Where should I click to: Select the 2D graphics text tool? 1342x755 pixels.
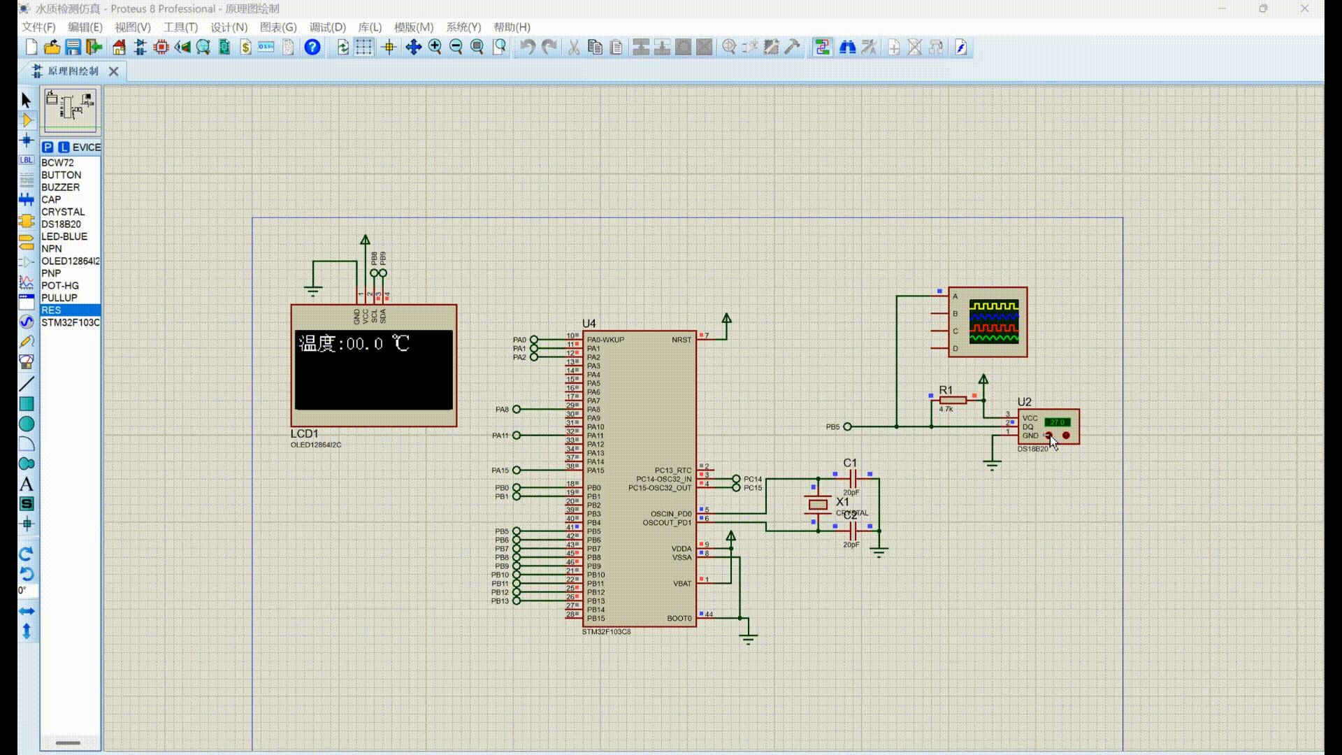[x=27, y=483]
